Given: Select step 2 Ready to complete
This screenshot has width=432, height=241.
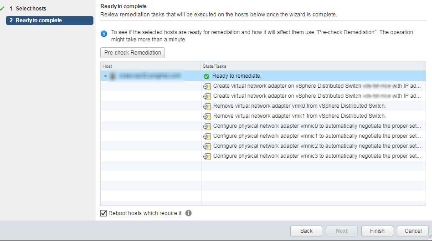Looking at the screenshot, I should (38, 20).
